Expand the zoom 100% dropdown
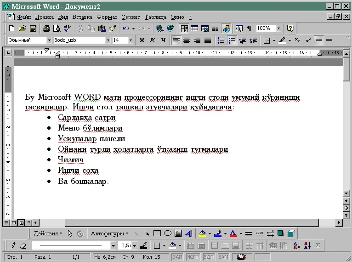The image size is (352, 262). point(278,28)
